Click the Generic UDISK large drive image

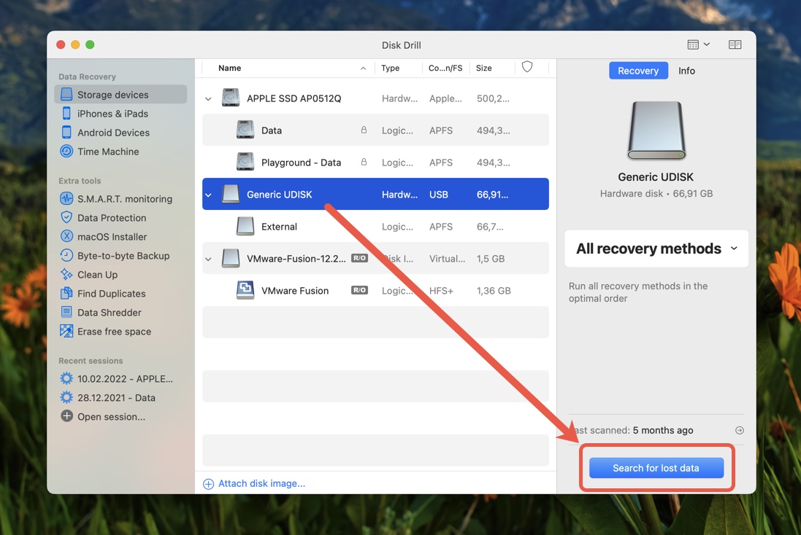[x=656, y=130]
